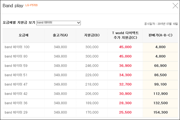Click the LG-F570S model label

[31, 5]
